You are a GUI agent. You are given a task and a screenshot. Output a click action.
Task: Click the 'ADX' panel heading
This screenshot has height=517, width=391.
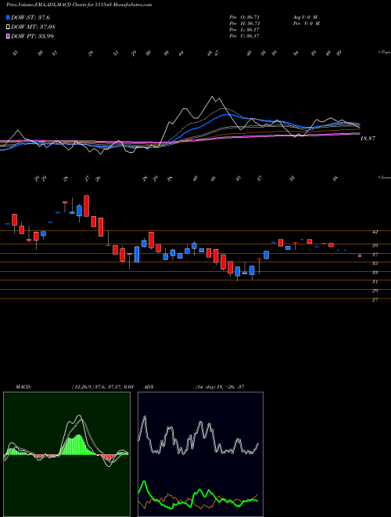(x=148, y=387)
